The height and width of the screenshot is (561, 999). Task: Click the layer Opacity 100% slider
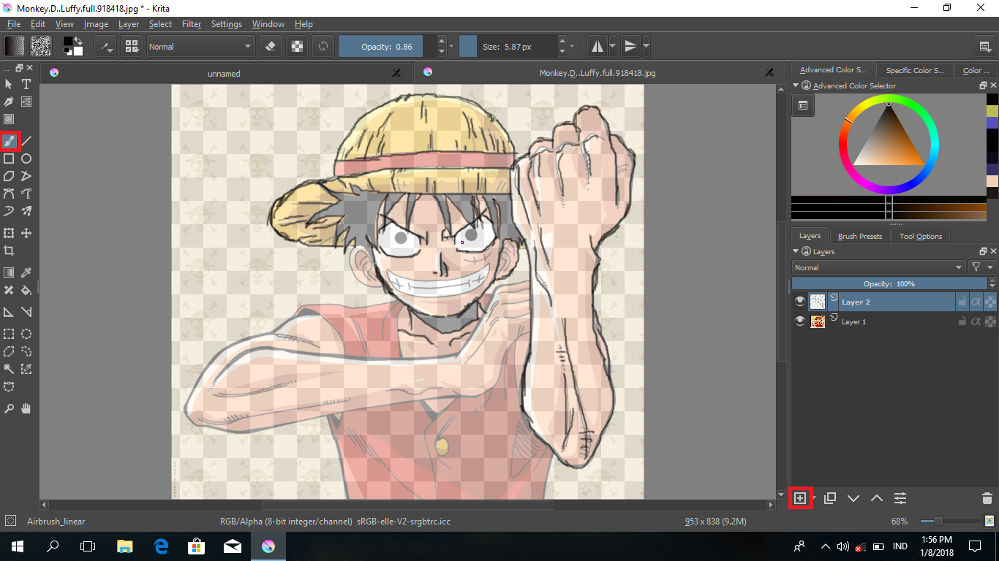point(889,283)
